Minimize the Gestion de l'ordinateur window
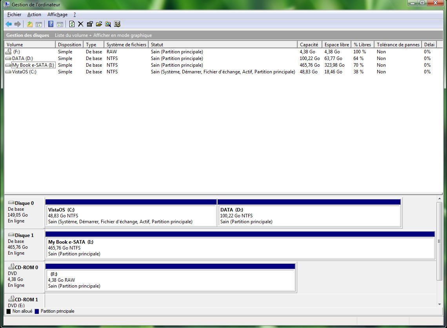The image size is (447, 328). tap(412, 3)
